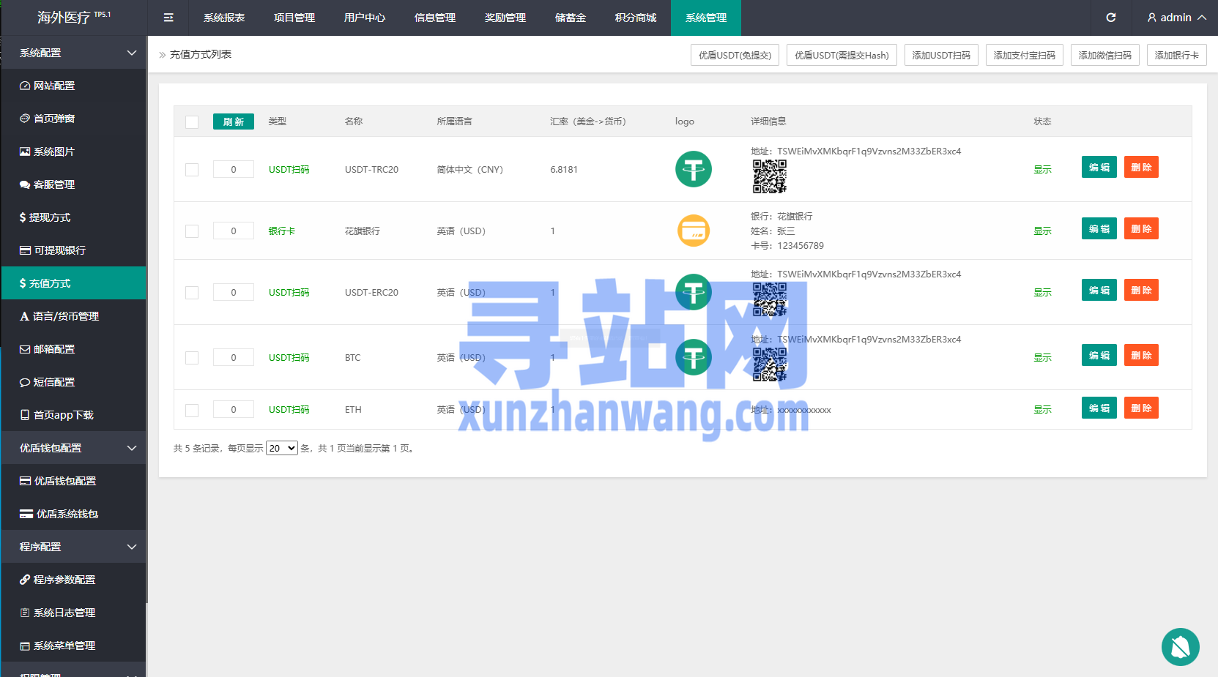Click the muted notification bell floating button
The image size is (1218, 677).
pyautogui.click(x=1180, y=647)
